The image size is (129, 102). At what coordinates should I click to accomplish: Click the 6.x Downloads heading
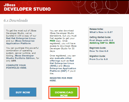[16, 20]
